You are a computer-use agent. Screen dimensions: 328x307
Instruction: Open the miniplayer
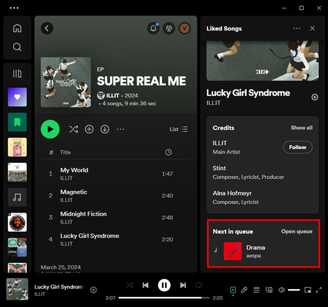click(308, 290)
